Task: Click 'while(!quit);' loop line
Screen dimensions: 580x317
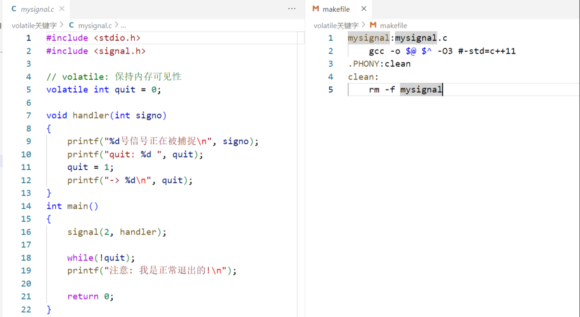Action: (x=101, y=258)
